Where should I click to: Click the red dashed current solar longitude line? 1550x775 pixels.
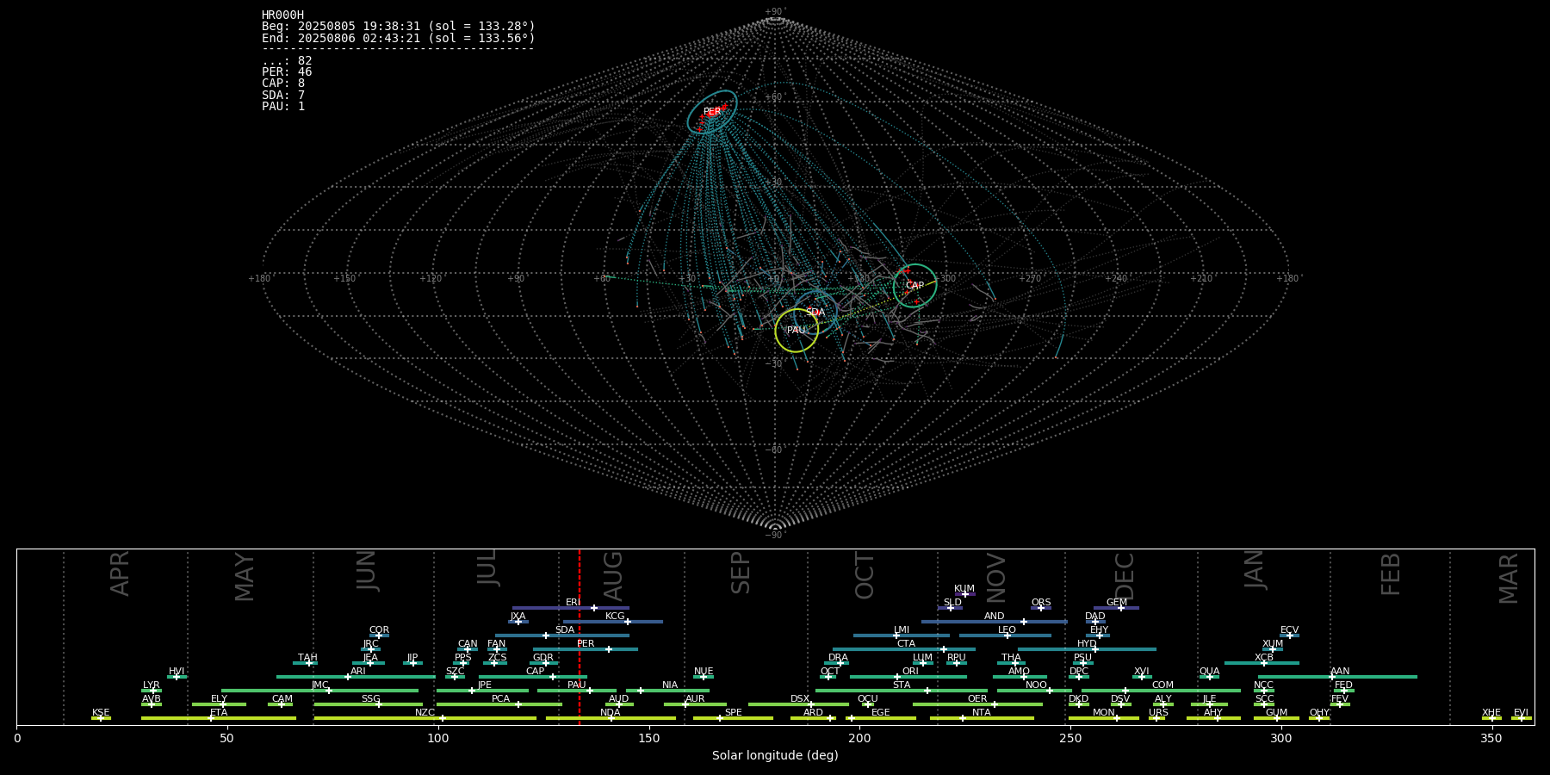point(580,636)
